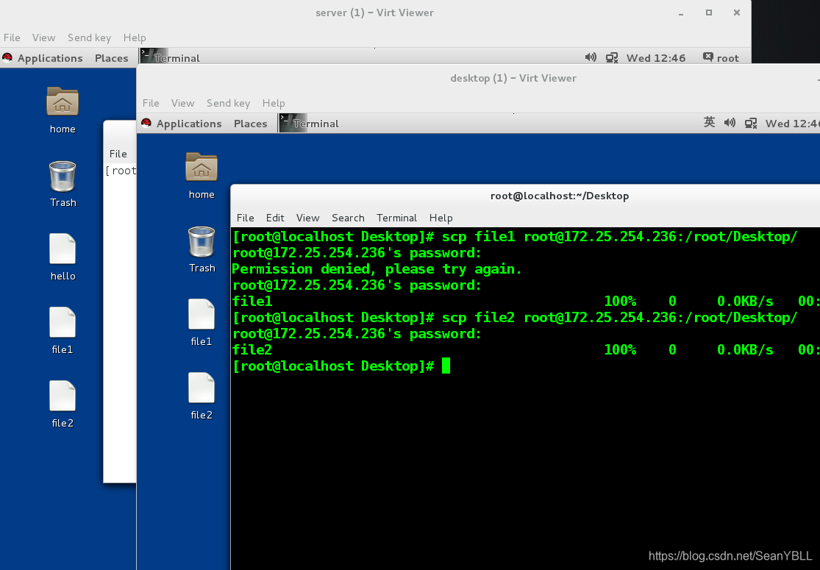The height and width of the screenshot is (570, 820).
Task: Maximize the server Virt Viewer window
Action: [x=709, y=13]
